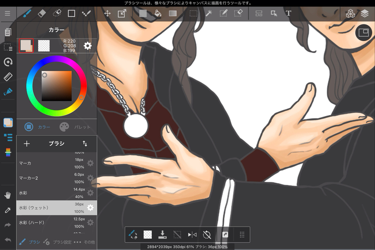The width and height of the screenshot is (375, 250).
Task: Select the rectangular selection tool
Action: pos(193,14)
